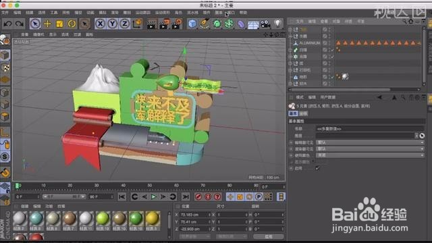Click the red question mark keyframe selection icon
This screenshot has height=243, width=432.
pos(217,196)
